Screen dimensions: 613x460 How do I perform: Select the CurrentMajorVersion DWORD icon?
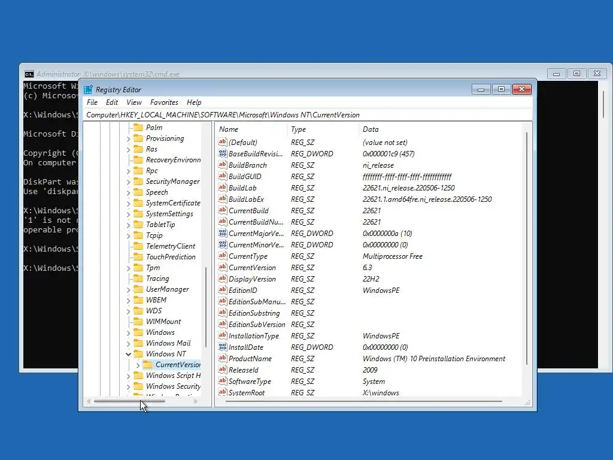[223, 233]
